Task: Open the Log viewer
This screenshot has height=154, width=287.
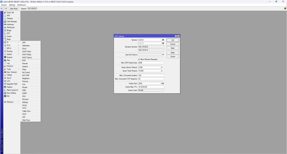Action: click(x=8, y=63)
